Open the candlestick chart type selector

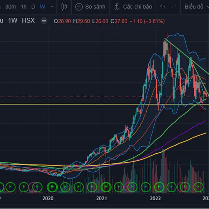pos(64,7)
